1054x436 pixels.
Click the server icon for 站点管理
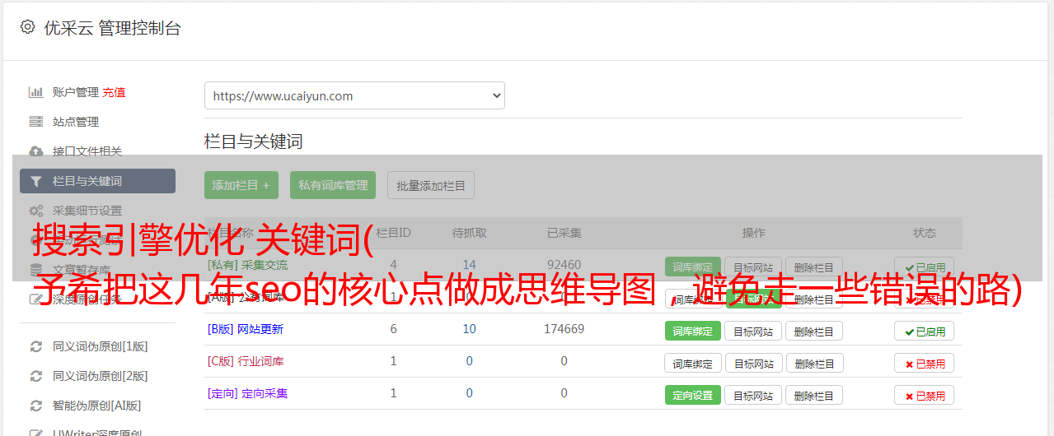(35, 122)
